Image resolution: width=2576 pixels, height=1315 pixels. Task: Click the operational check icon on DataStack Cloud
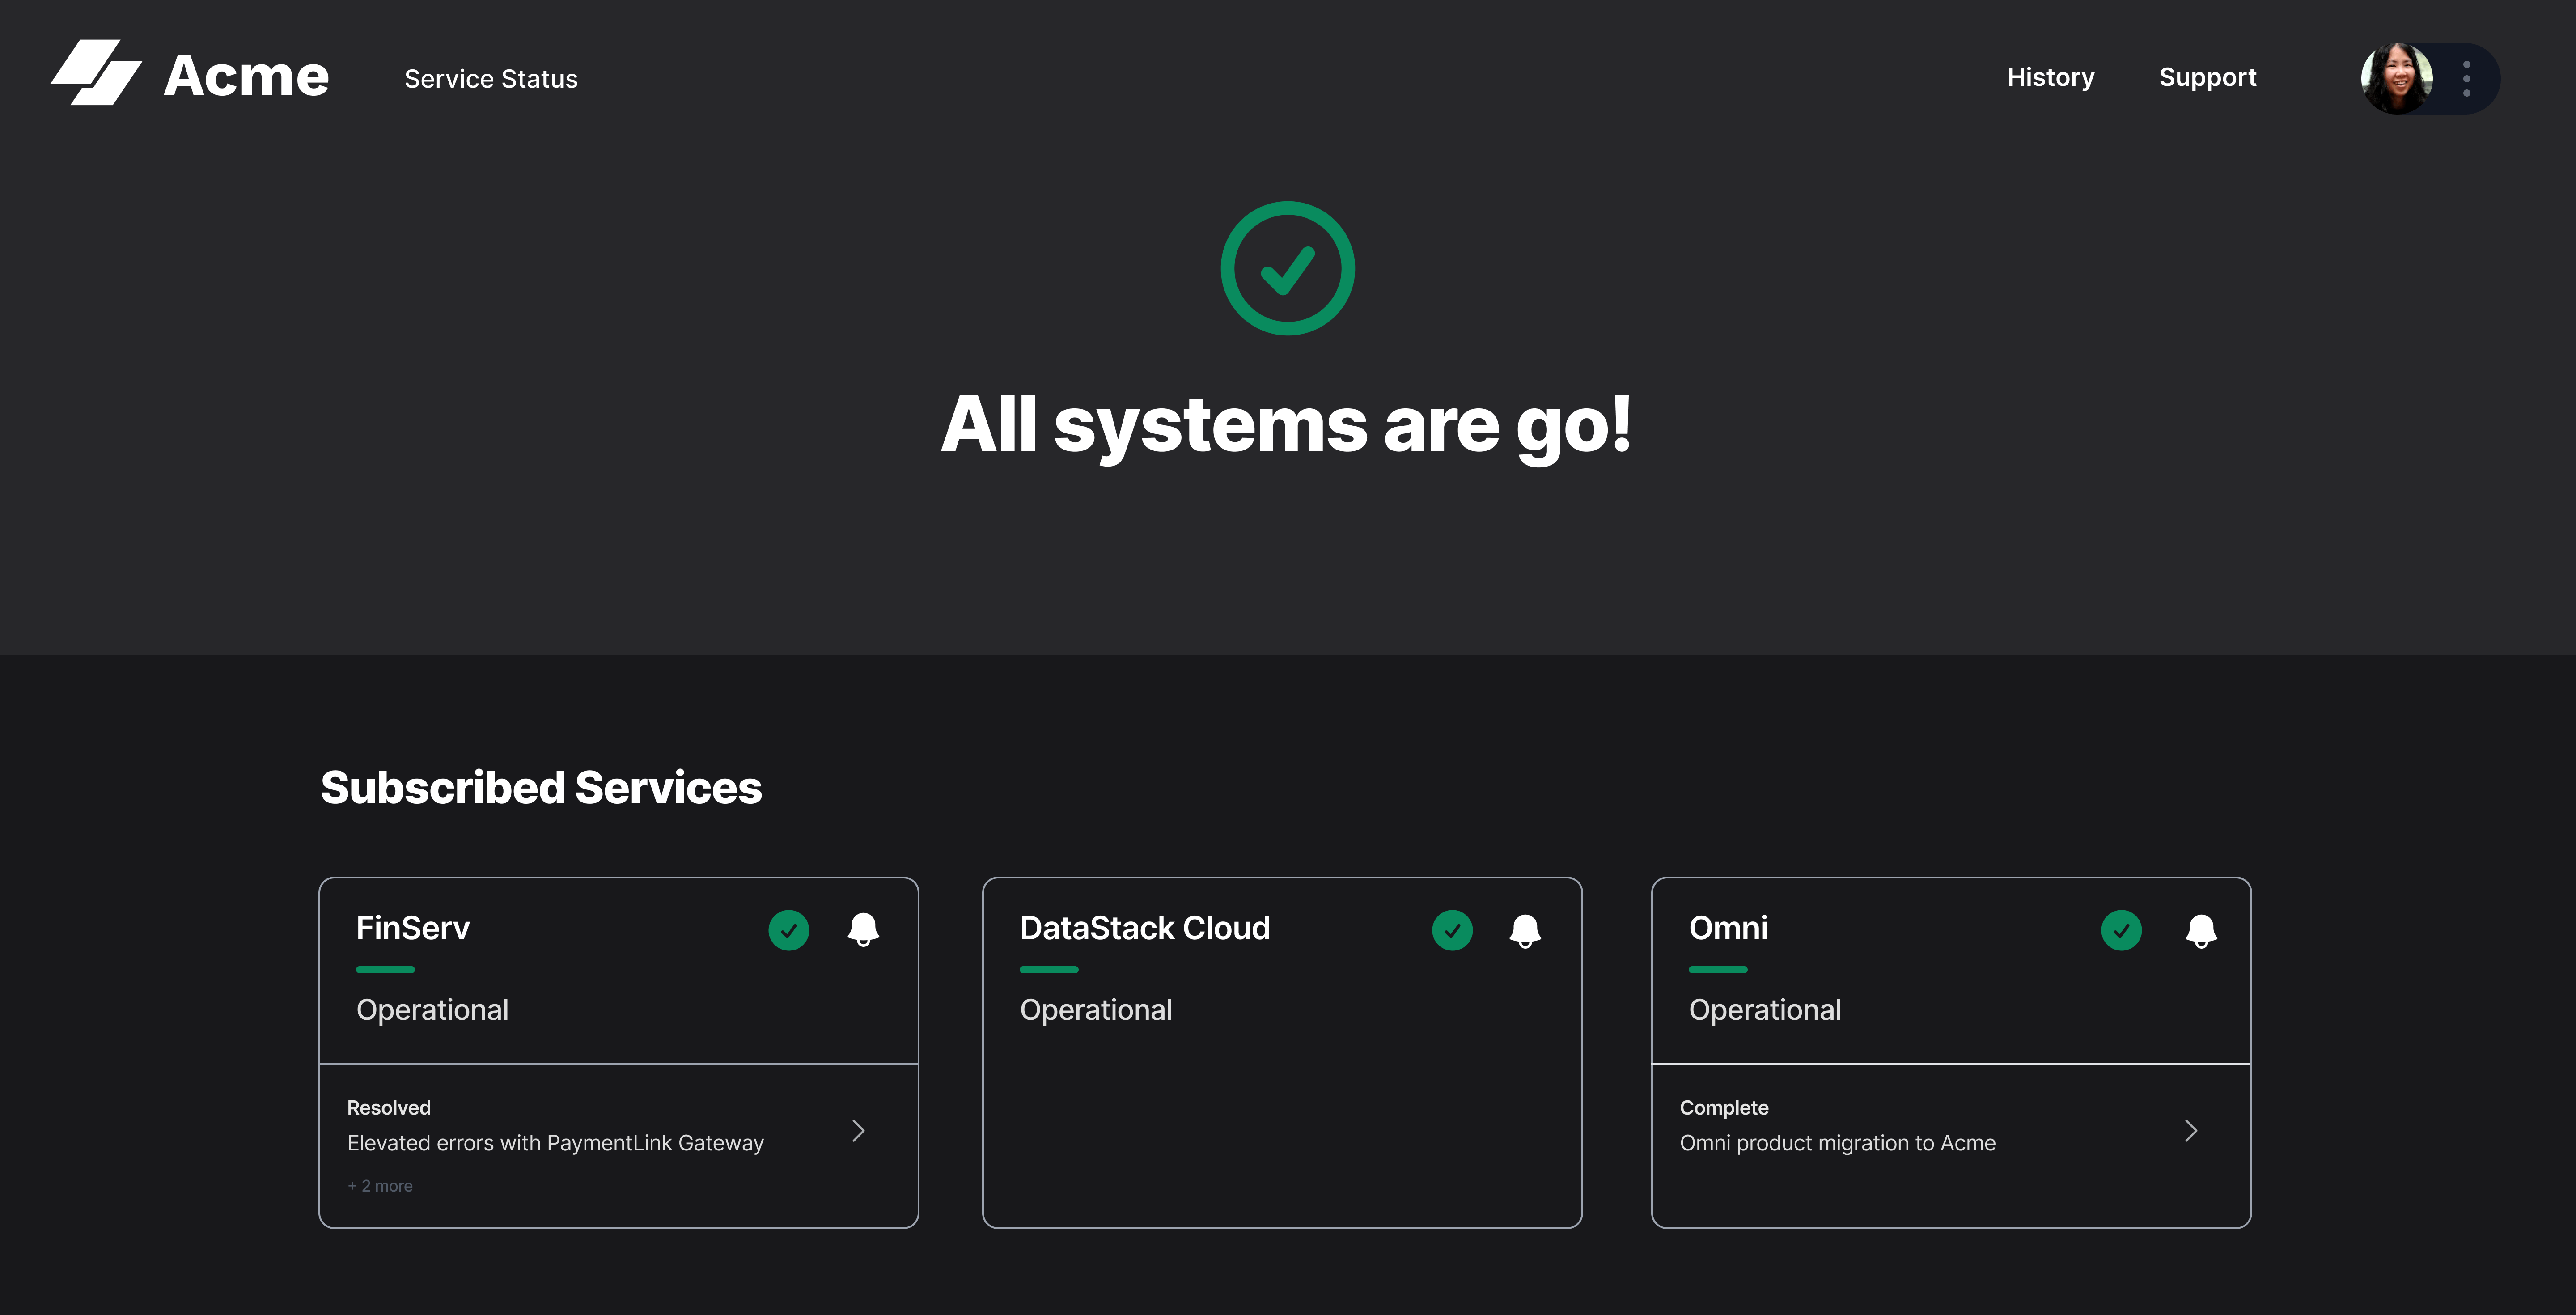click(x=1452, y=930)
